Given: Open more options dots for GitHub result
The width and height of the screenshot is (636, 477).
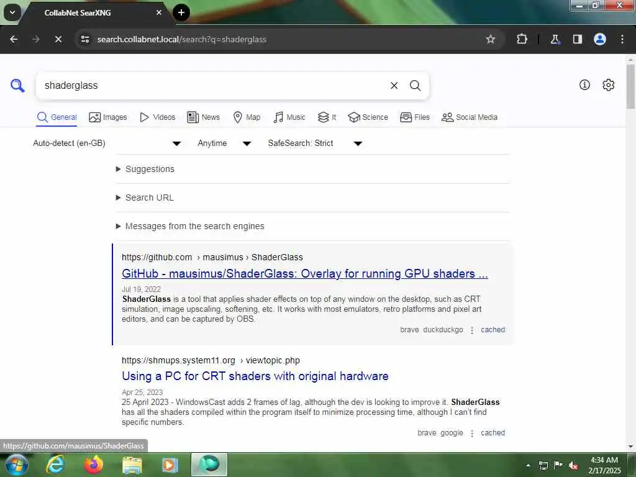Looking at the screenshot, I should (x=472, y=330).
